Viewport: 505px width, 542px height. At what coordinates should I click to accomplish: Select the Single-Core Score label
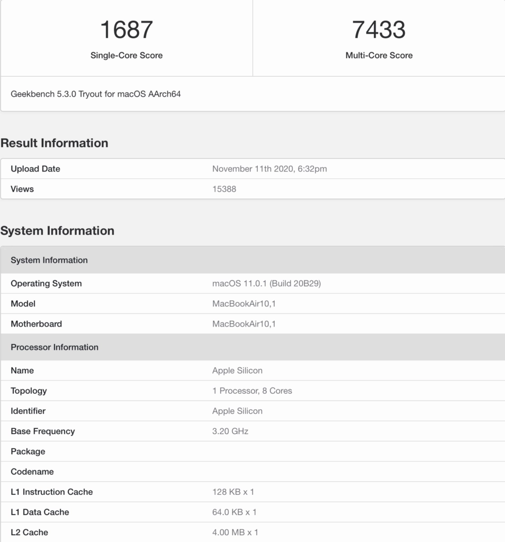127,55
